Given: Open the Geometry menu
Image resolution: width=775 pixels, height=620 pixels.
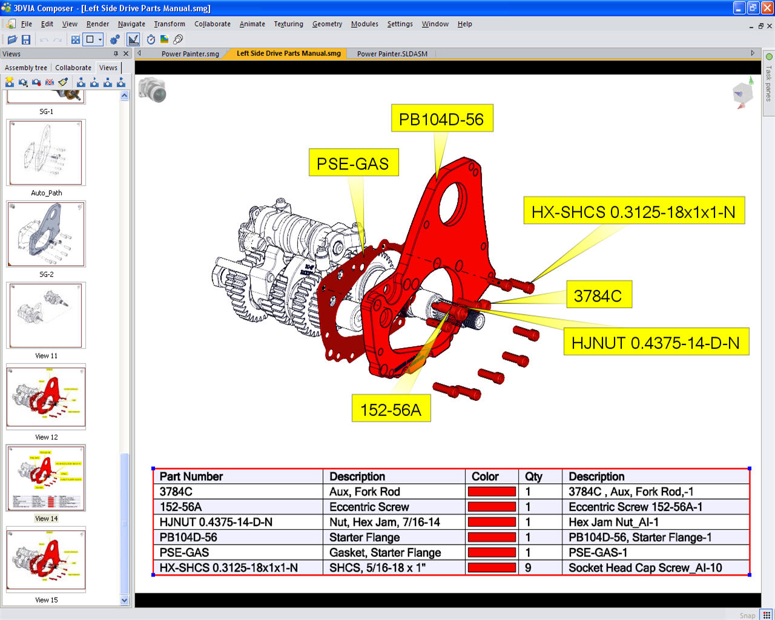Looking at the screenshot, I should coord(327,24).
